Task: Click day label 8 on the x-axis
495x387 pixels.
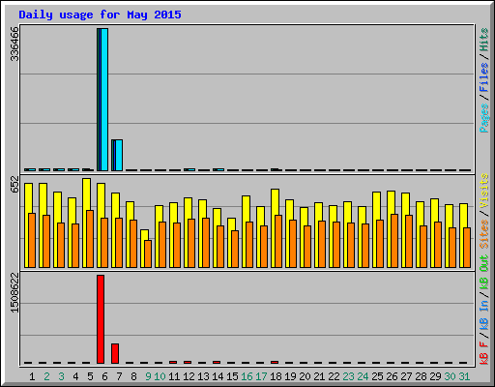Action: coord(133,376)
